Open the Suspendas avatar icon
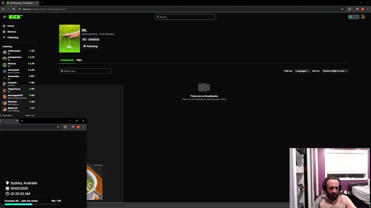Viewport: 371px width, 208px height. (x=4, y=77)
